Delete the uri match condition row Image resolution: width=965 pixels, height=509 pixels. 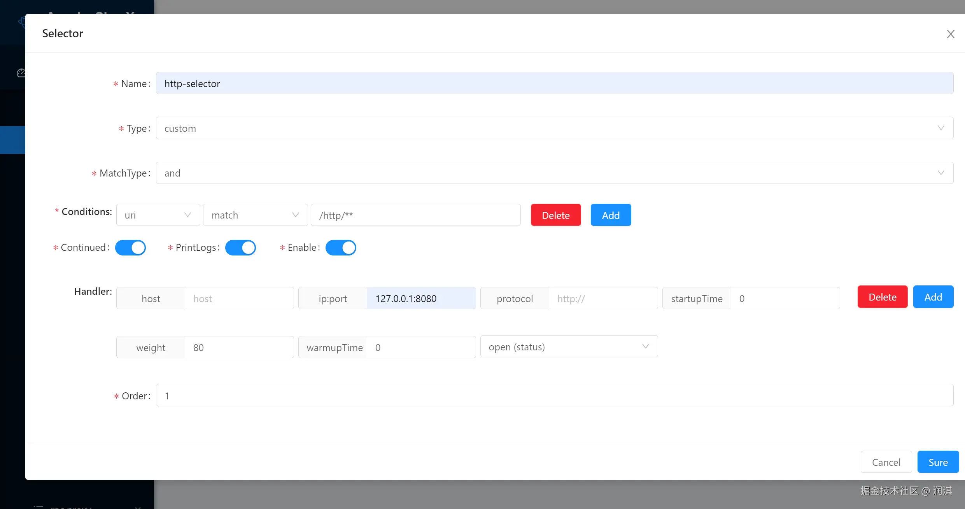click(x=555, y=215)
